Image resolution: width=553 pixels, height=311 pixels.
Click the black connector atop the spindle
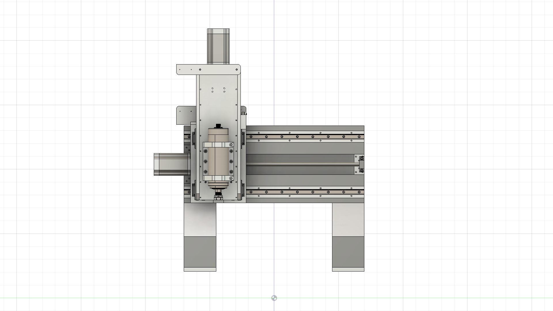tap(218, 126)
